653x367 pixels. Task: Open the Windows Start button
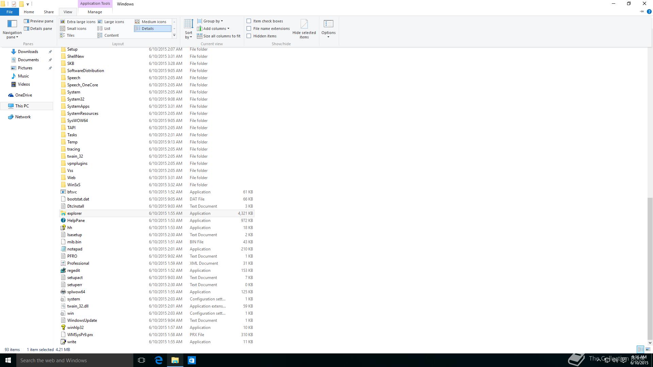[8, 360]
